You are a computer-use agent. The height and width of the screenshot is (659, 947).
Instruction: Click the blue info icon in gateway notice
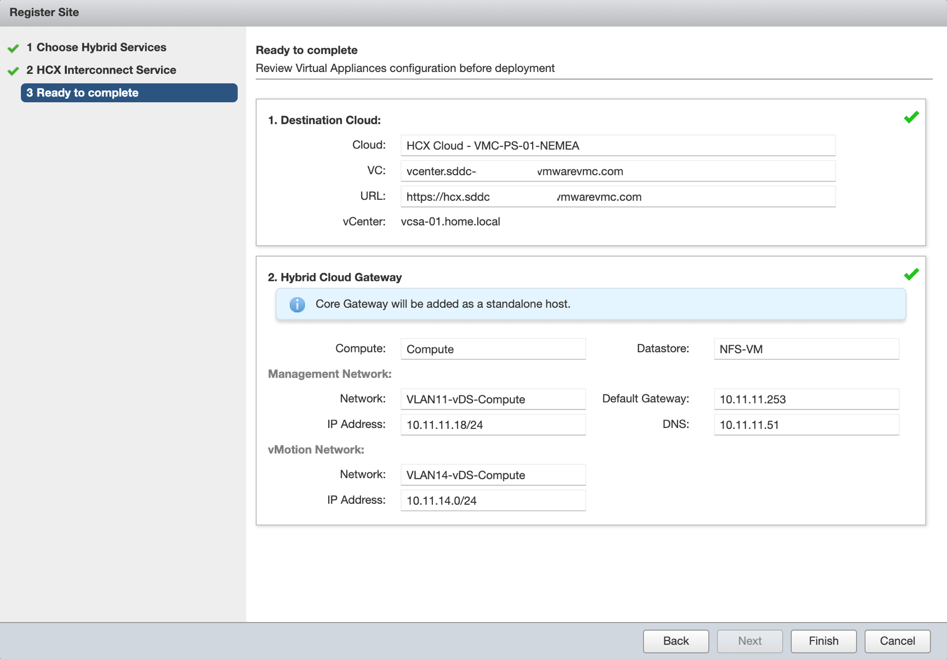click(297, 304)
